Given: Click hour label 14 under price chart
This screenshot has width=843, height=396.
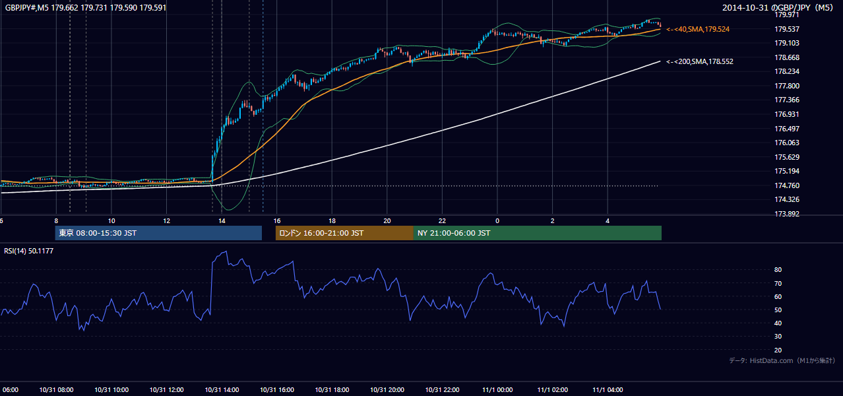Looking at the screenshot, I should [222, 220].
